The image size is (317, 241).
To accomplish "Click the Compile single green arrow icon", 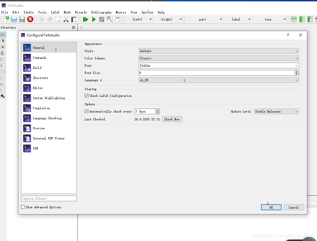I will tap(94, 19).
